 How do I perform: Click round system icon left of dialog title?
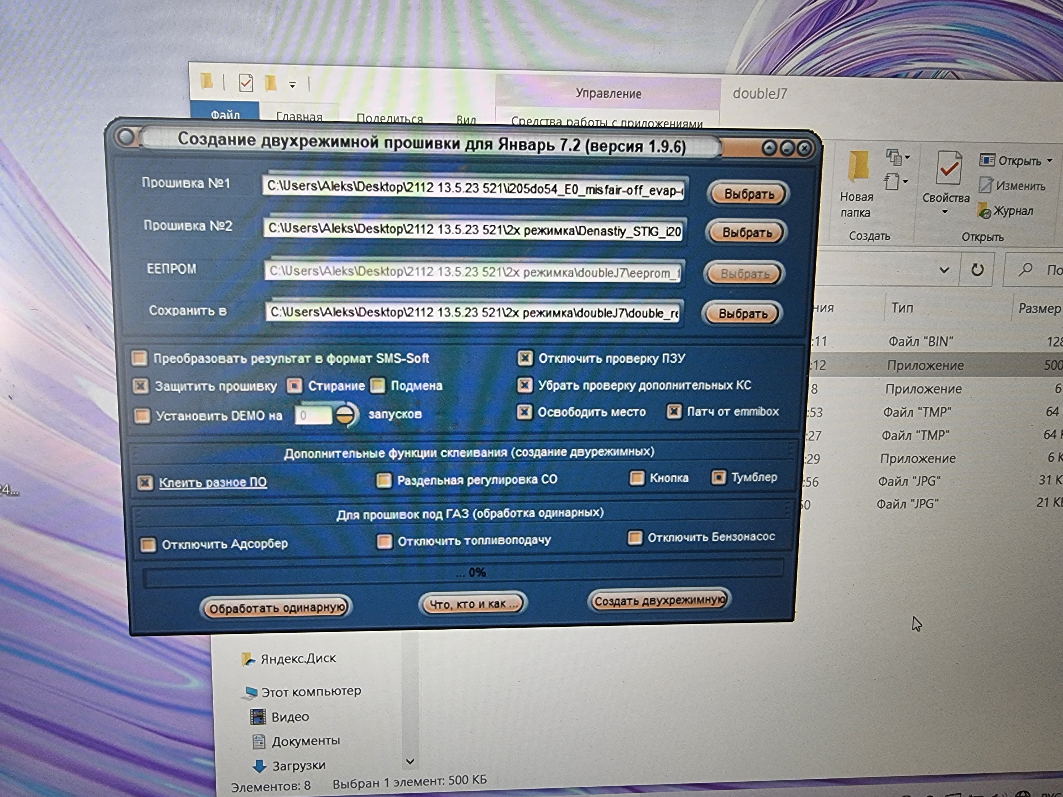point(126,137)
